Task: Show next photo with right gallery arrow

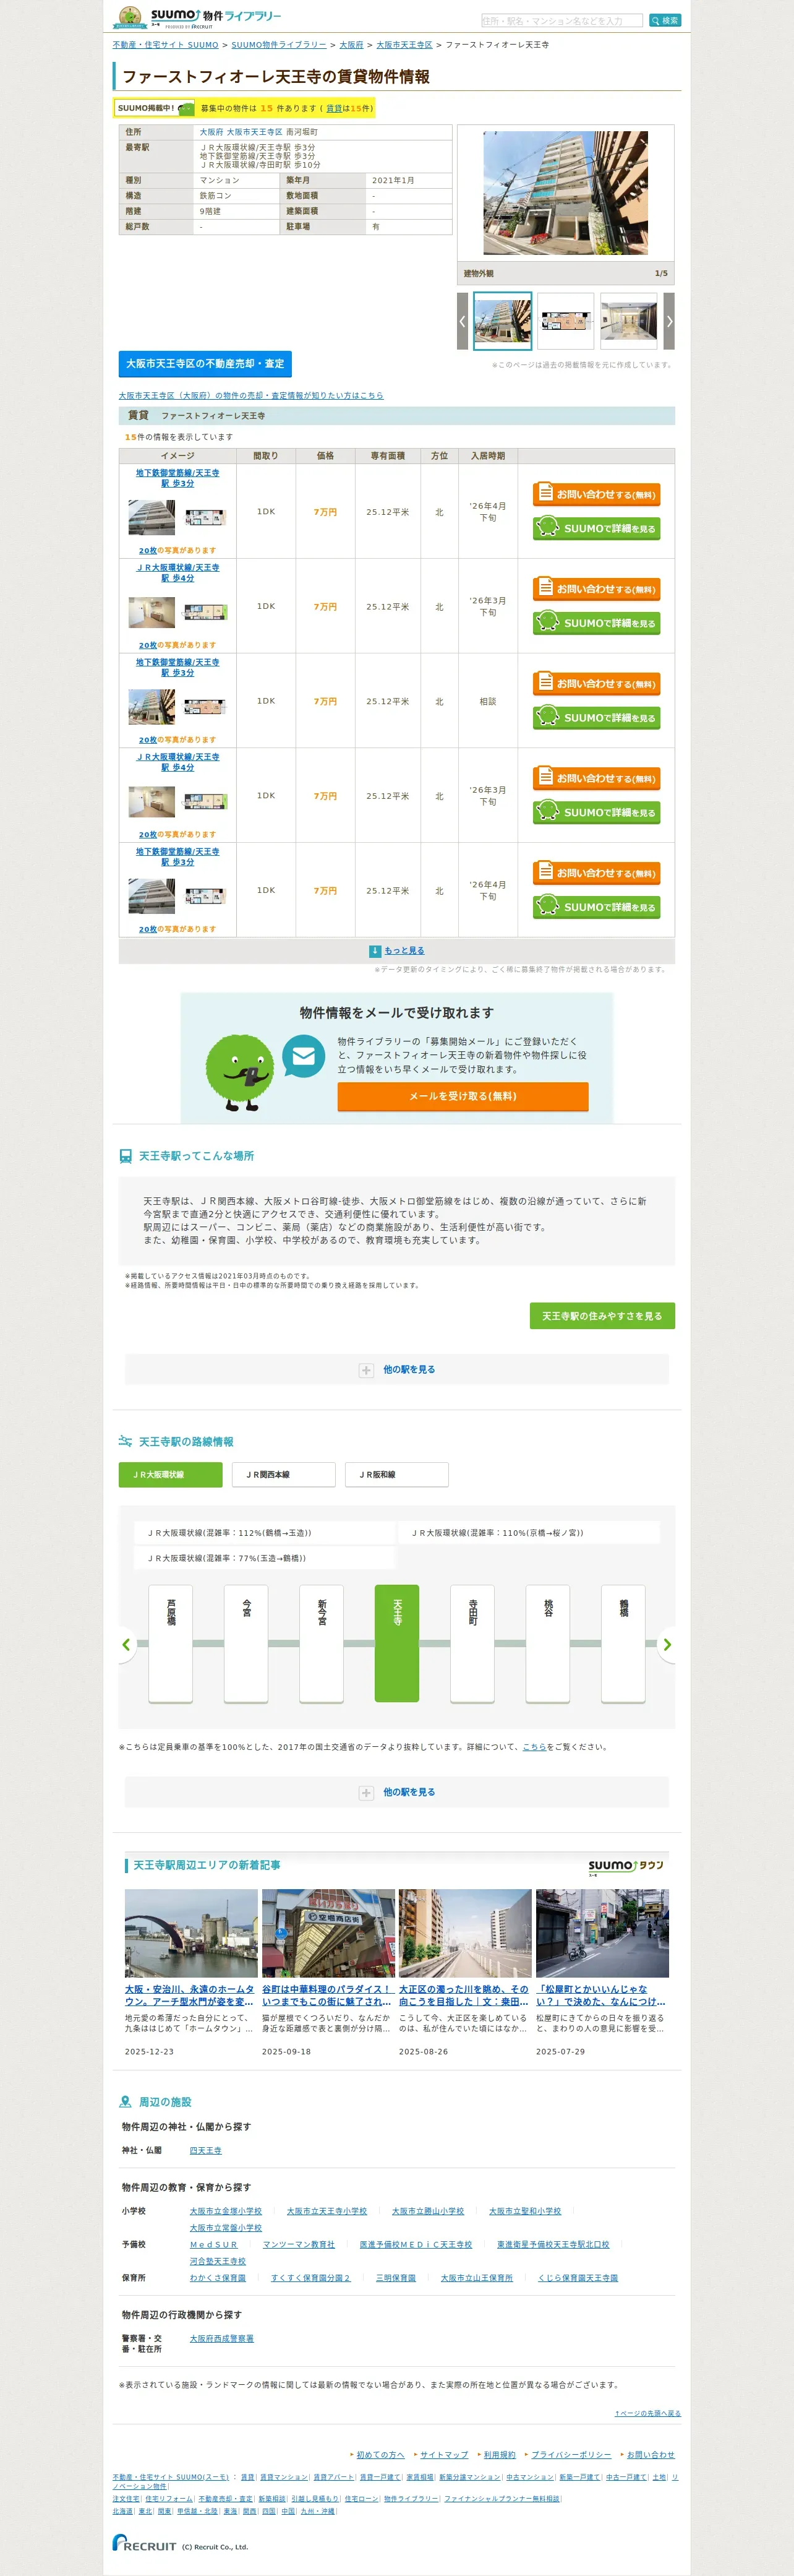Action: coord(669,321)
